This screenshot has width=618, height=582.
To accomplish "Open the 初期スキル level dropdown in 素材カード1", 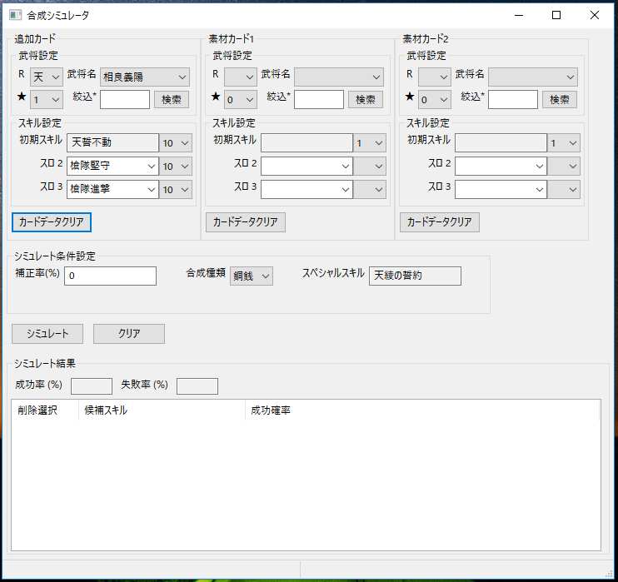I will 370,143.
